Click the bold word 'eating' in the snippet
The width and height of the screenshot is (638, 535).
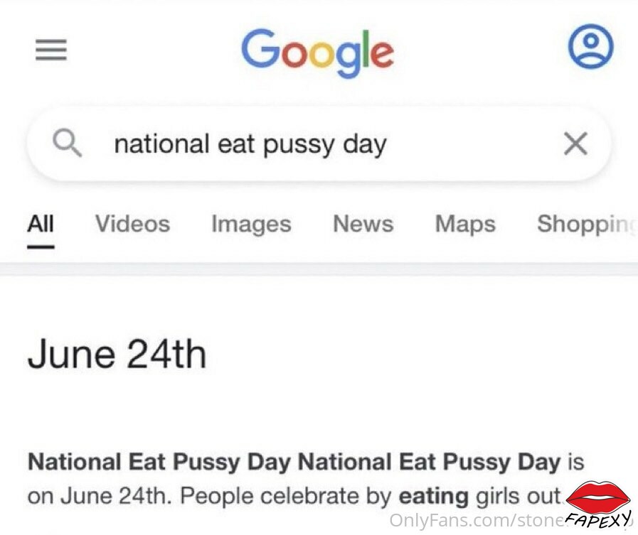(x=433, y=497)
